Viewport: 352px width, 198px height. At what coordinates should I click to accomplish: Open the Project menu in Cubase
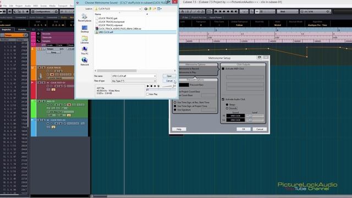click(19, 5)
